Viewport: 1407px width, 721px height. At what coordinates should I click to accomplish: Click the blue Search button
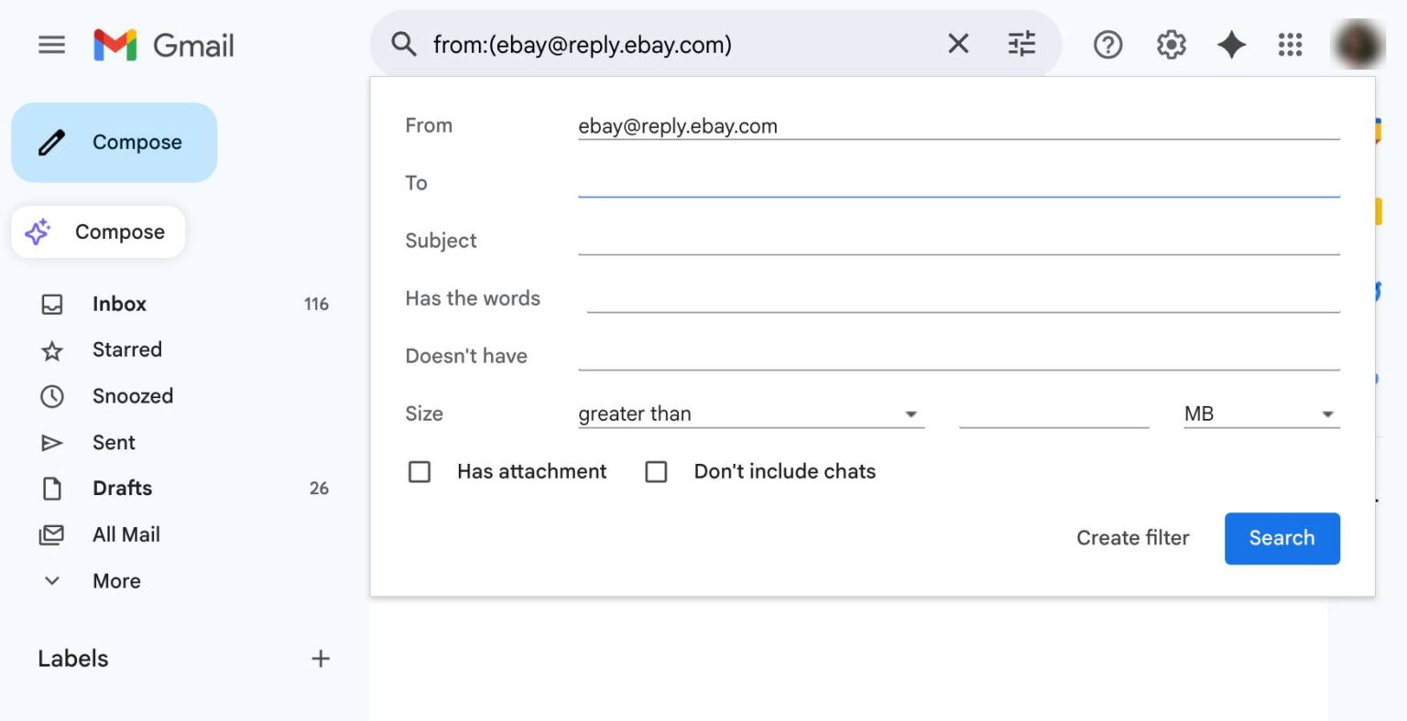pos(1282,538)
